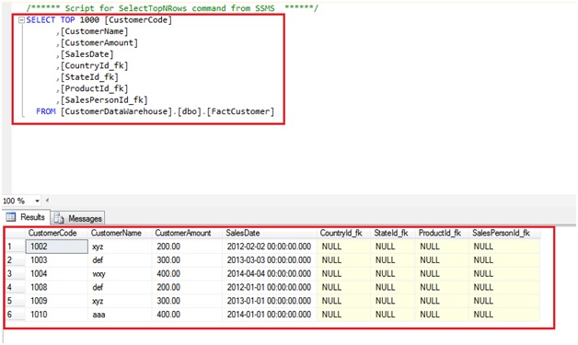Click cell with CustomerCode 1003
Screen dimensions: 578x345
(57, 260)
